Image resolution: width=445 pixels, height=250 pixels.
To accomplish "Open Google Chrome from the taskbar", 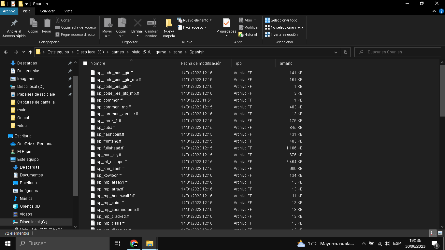I will point(134,243).
